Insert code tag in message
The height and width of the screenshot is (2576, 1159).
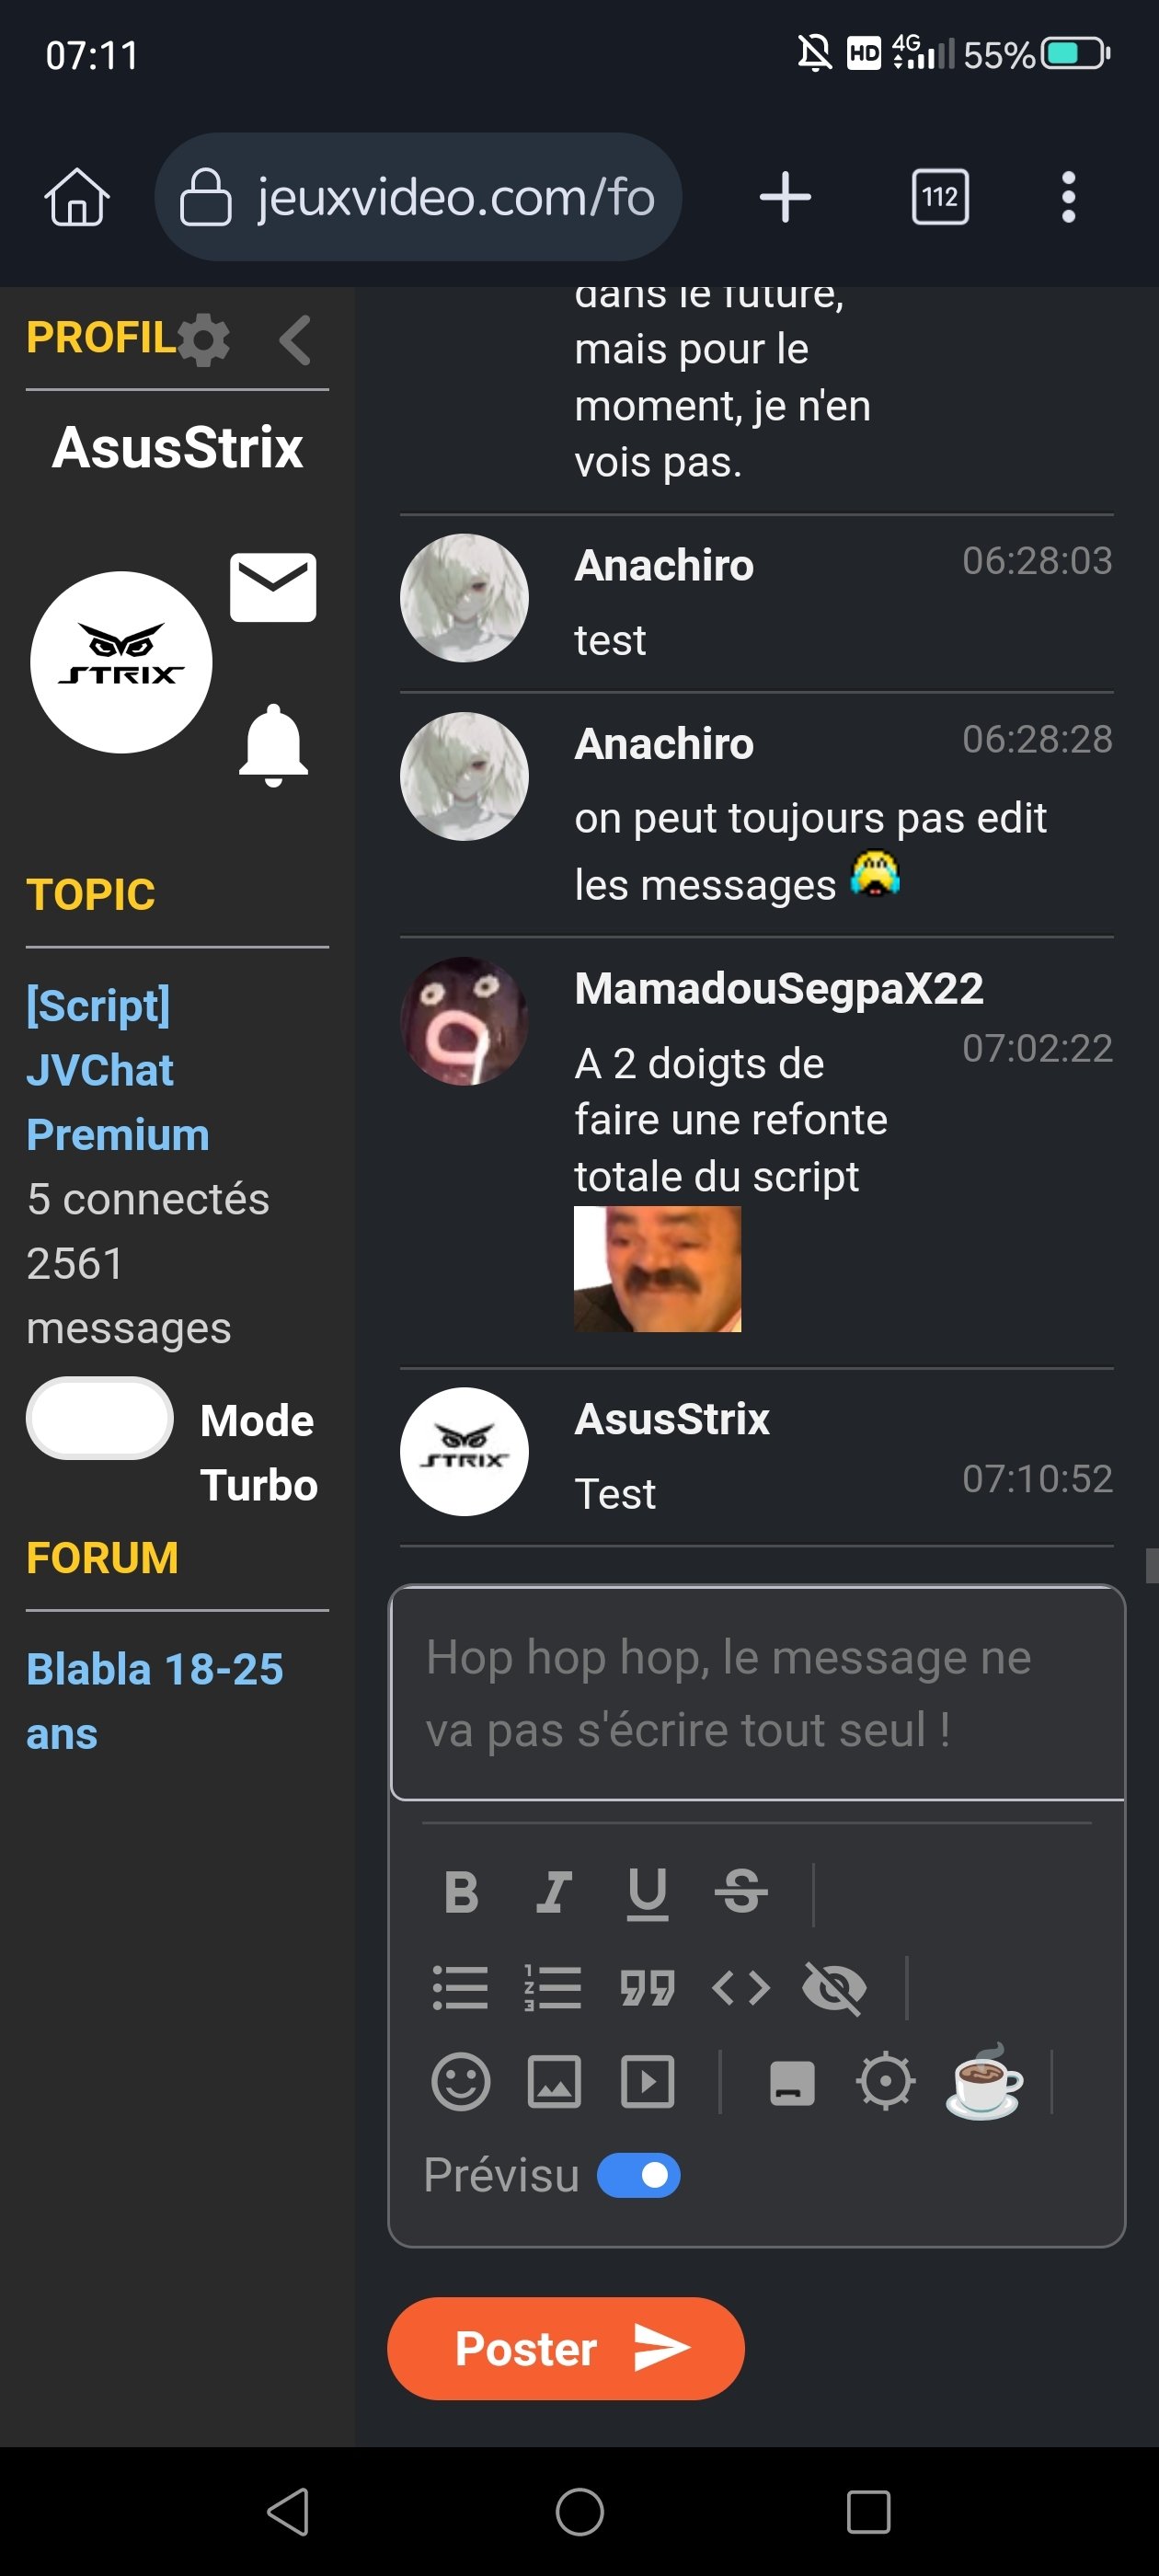tap(741, 1987)
